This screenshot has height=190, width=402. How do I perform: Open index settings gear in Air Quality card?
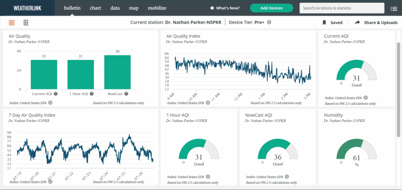tap(51, 103)
